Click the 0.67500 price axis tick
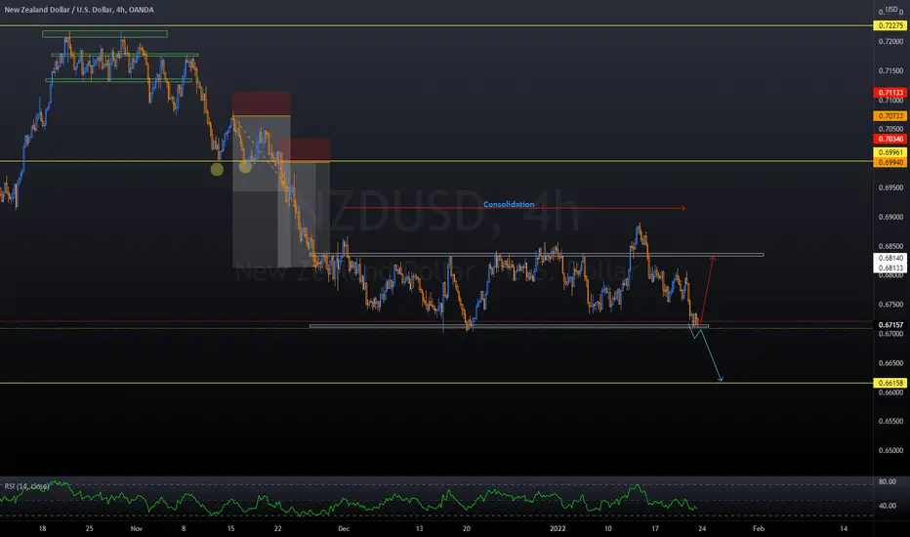Viewport: 910px width, 537px height. (890, 305)
